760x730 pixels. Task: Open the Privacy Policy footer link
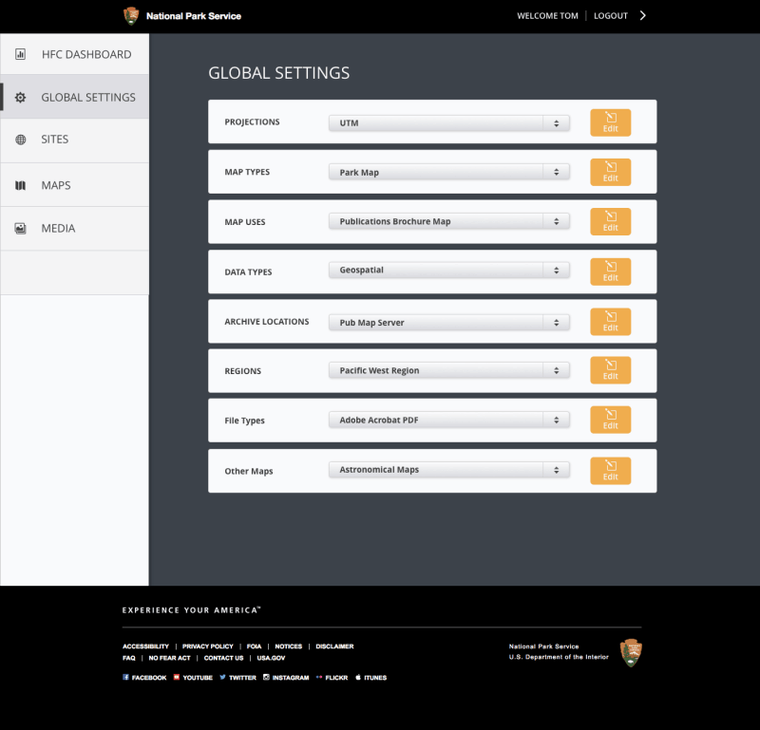click(207, 646)
